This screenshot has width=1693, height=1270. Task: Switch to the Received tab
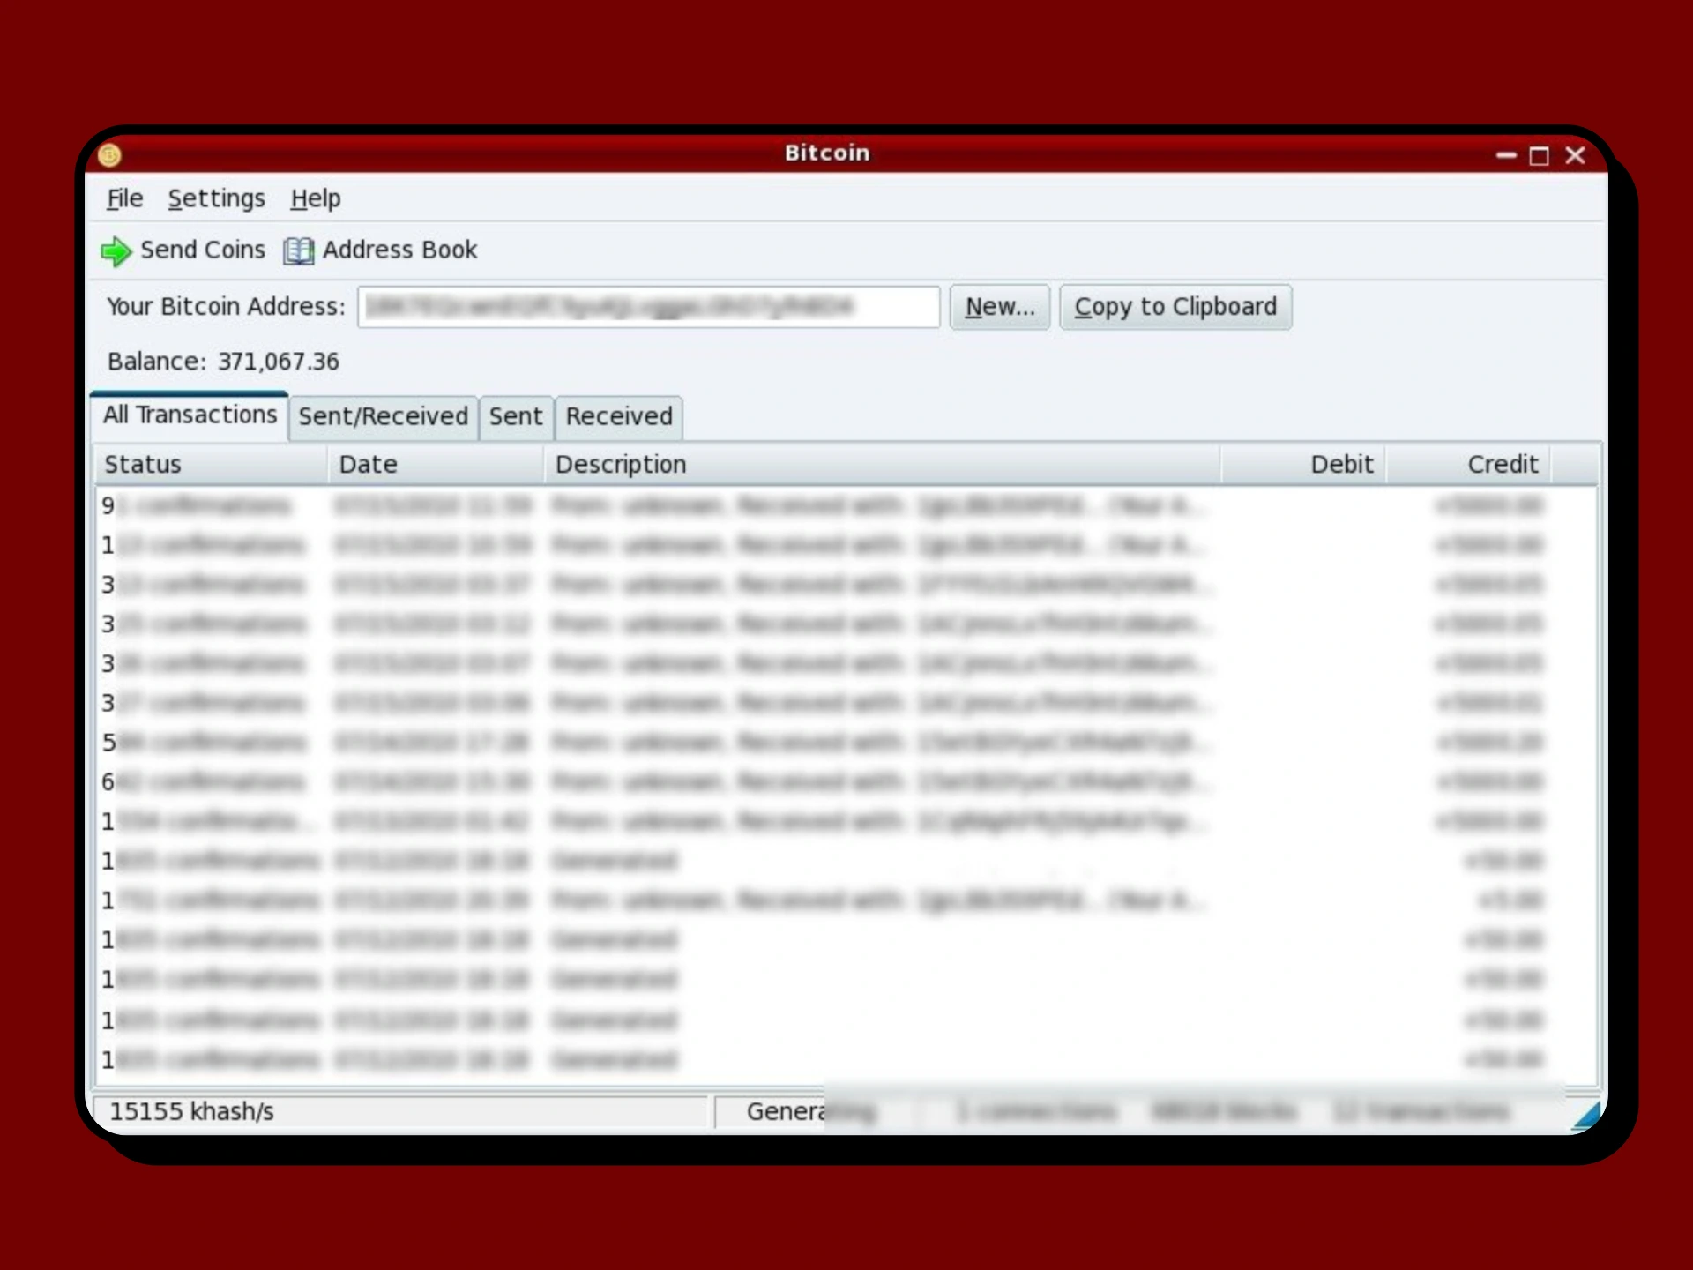click(618, 416)
